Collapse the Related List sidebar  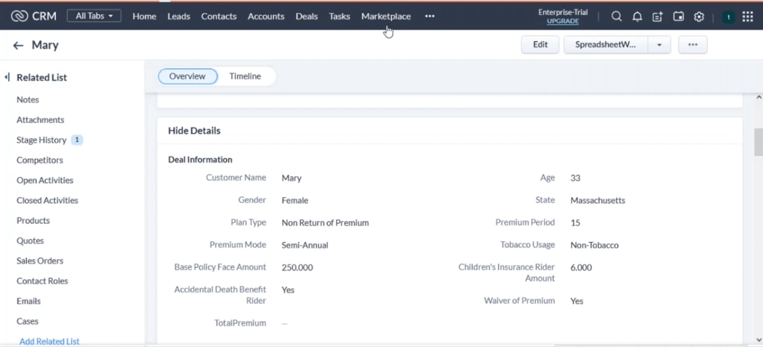point(7,77)
